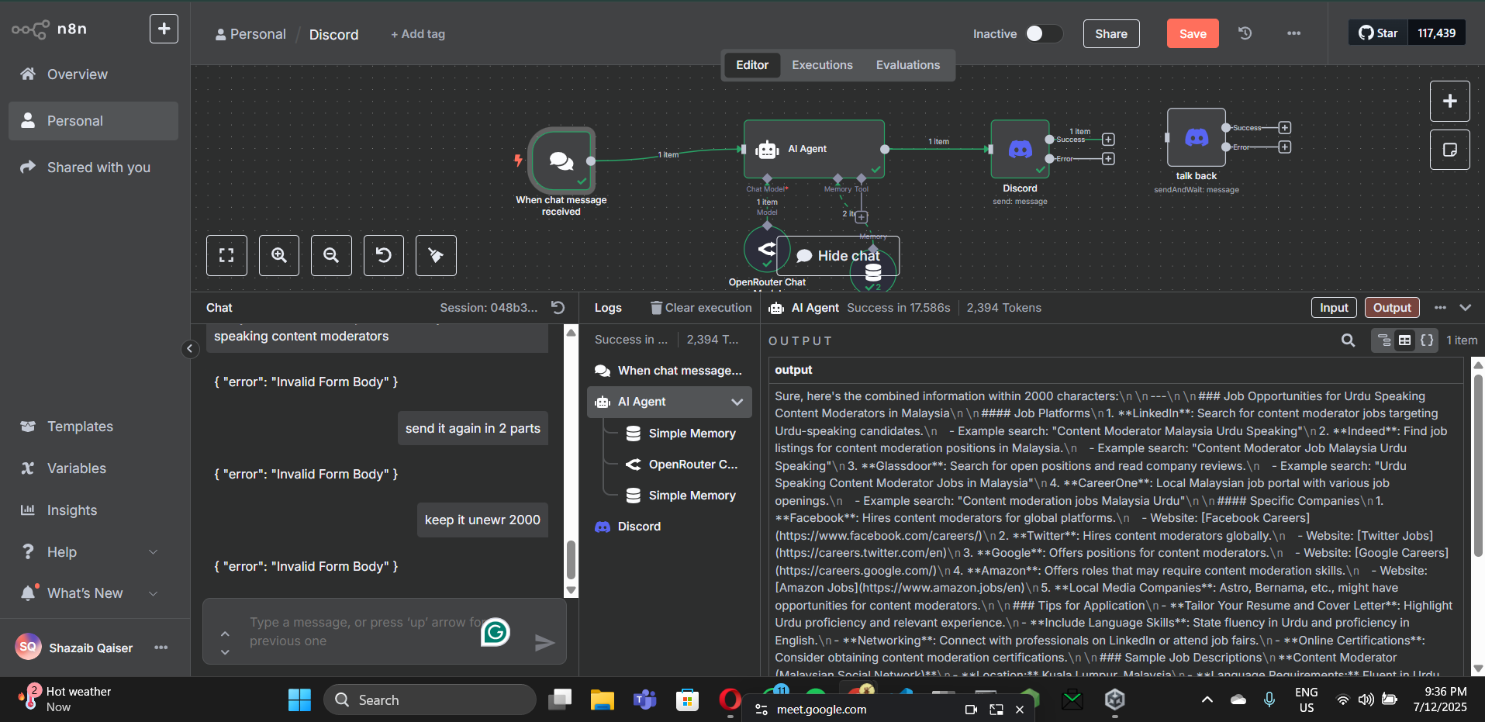Open workflow three-dot options menu
Screen dimensions: 1485x722
coord(1293,33)
